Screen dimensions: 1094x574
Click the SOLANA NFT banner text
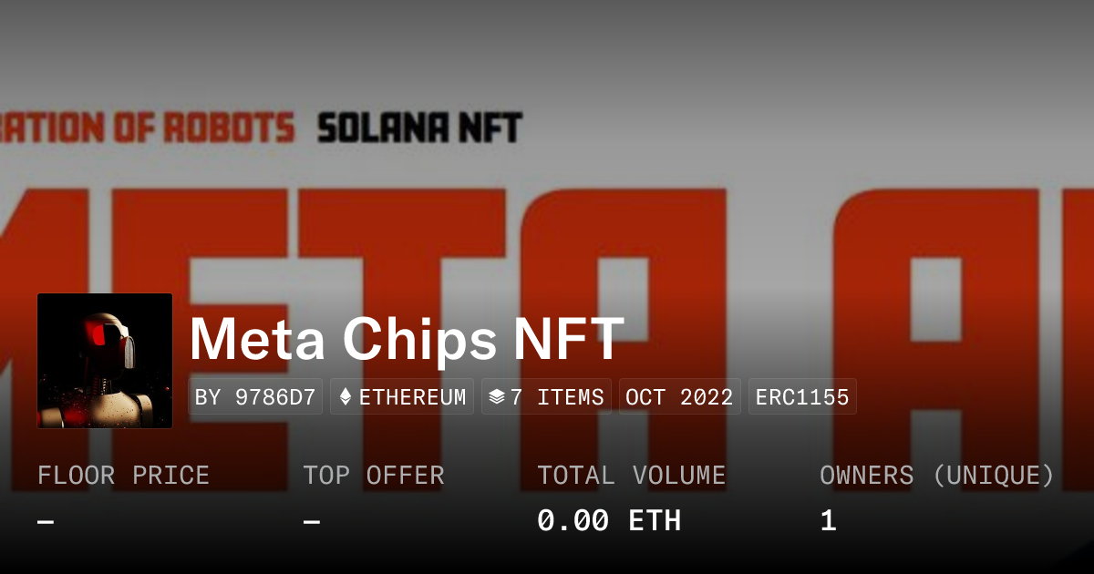pos(419,128)
